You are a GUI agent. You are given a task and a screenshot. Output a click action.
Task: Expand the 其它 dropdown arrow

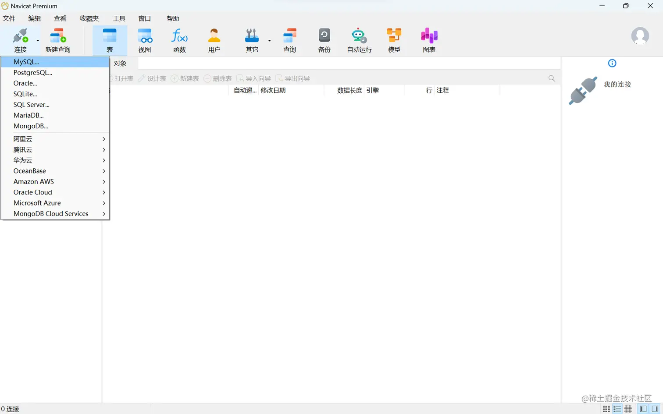(269, 40)
